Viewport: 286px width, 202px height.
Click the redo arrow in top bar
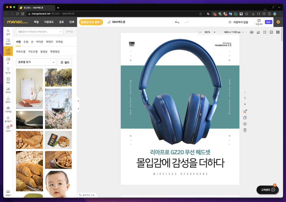point(187,22)
